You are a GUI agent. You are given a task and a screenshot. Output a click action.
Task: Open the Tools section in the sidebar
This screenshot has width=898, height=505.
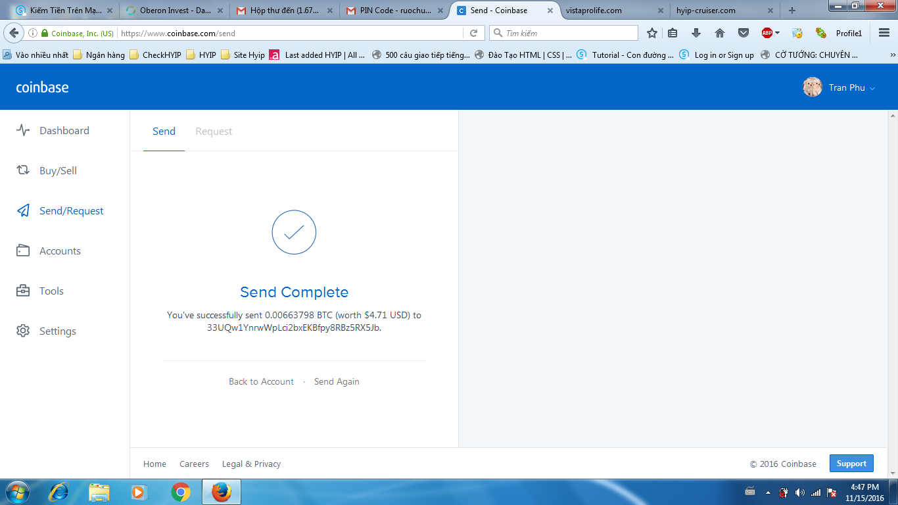tap(40, 291)
